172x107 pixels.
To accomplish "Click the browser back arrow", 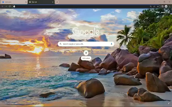I will (x=2, y=6).
